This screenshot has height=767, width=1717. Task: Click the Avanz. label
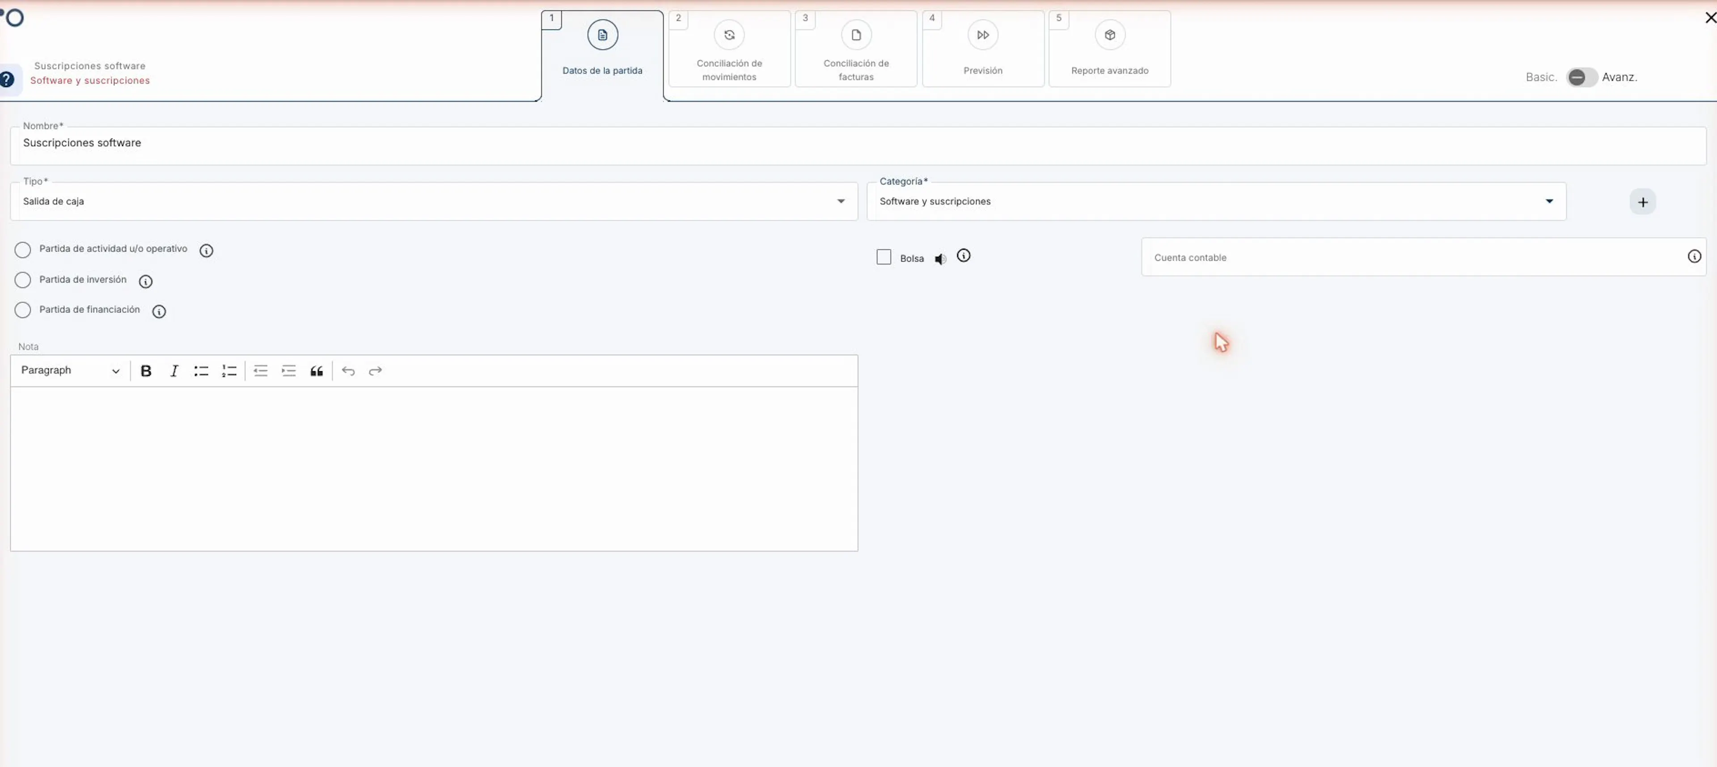point(1620,77)
